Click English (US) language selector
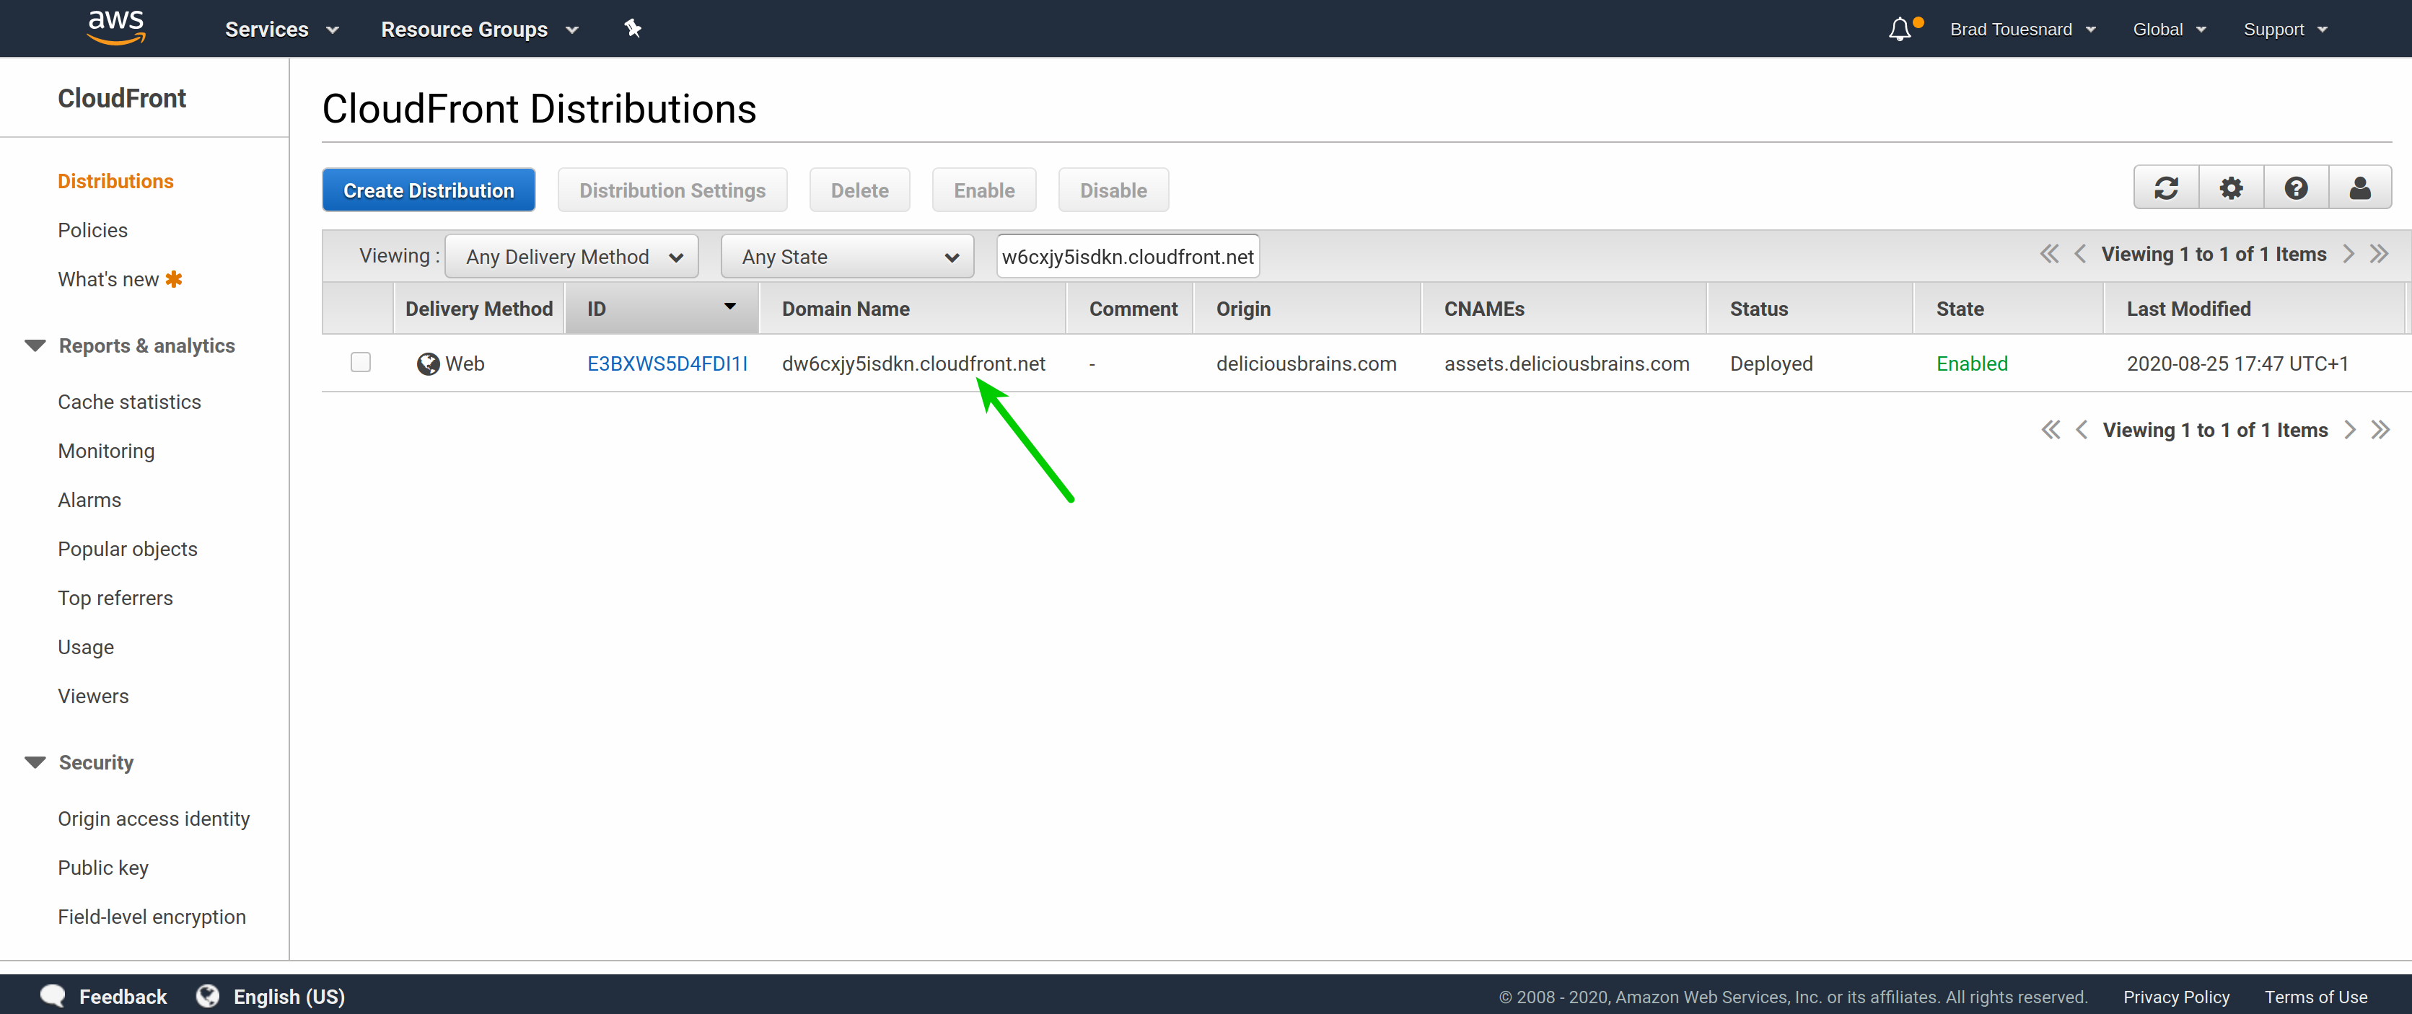The width and height of the screenshot is (2412, 1014). [289, 996]
